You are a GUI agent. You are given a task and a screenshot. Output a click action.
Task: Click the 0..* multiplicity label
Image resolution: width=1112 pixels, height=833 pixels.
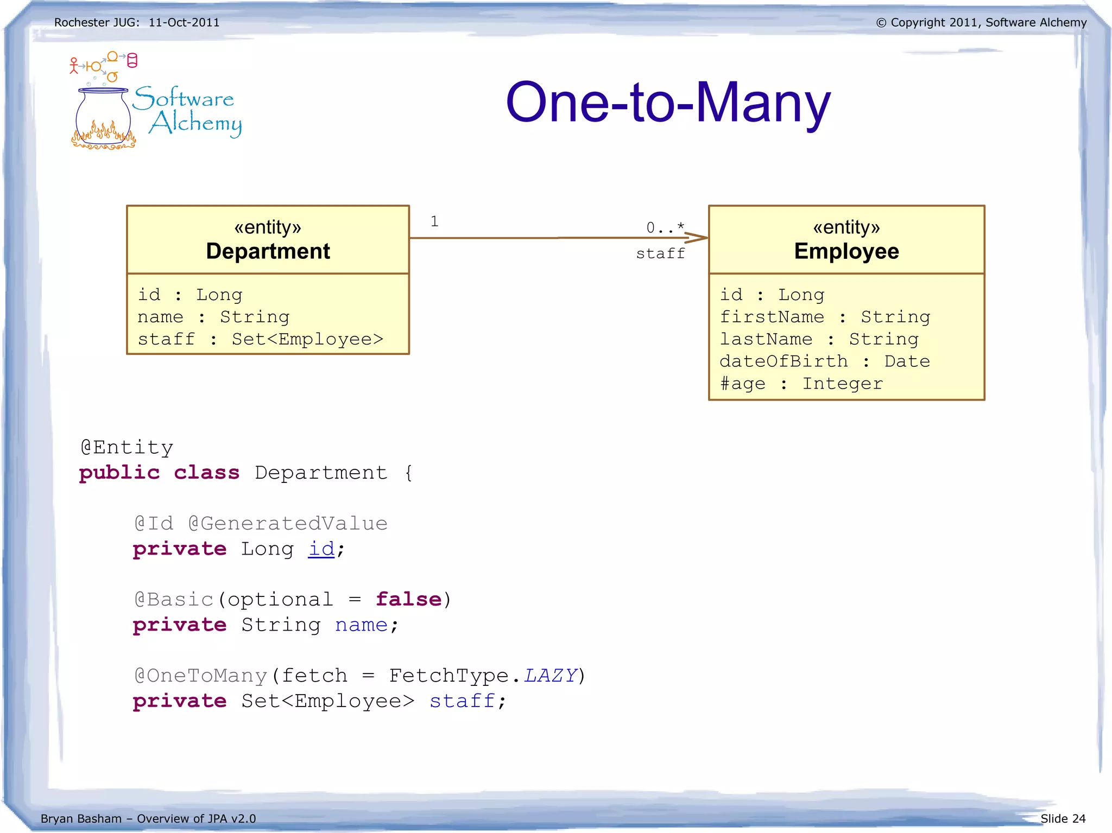665,227
